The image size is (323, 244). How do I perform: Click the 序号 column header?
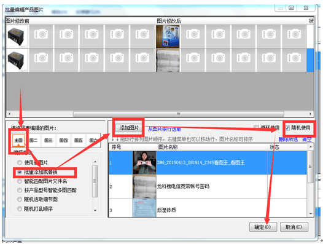[120, 147]
